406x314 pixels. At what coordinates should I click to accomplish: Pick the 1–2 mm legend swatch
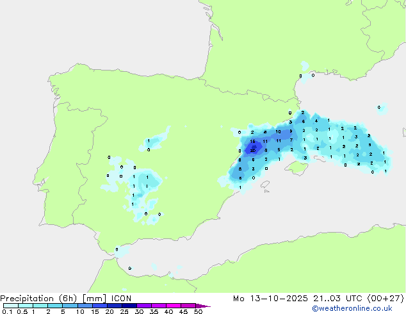click(x=40, y=306)
